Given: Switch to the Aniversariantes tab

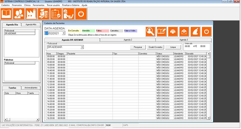Looking at the screenshot, I should pos(31,88).
